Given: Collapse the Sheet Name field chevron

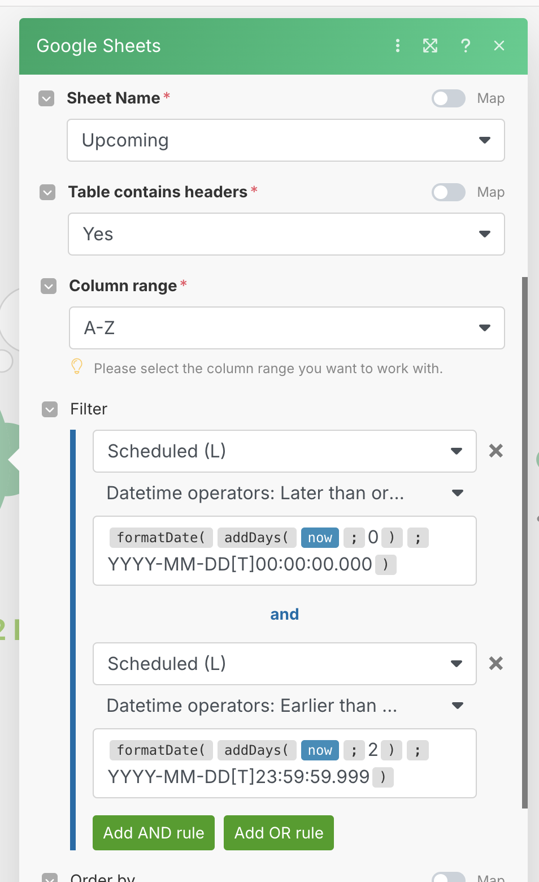Looking at the screenshot, I should 46,98.
